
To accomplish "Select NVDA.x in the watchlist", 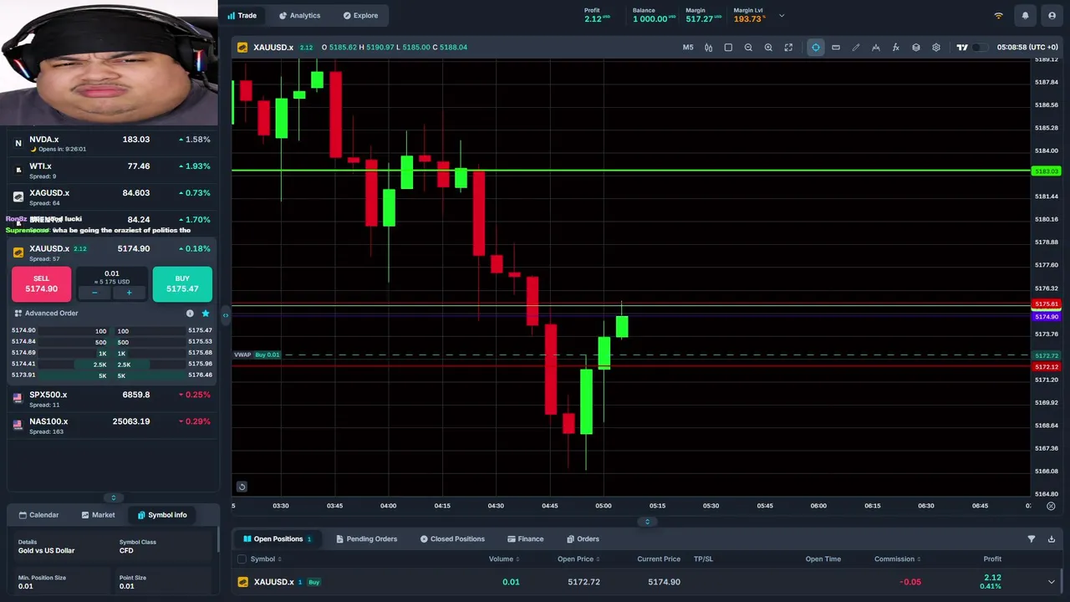I will click(112, 144).
